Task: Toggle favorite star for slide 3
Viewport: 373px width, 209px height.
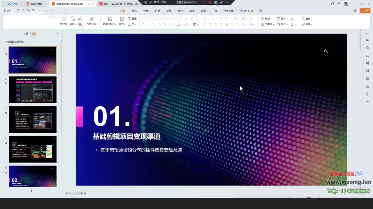Action: tap(6, 113)
